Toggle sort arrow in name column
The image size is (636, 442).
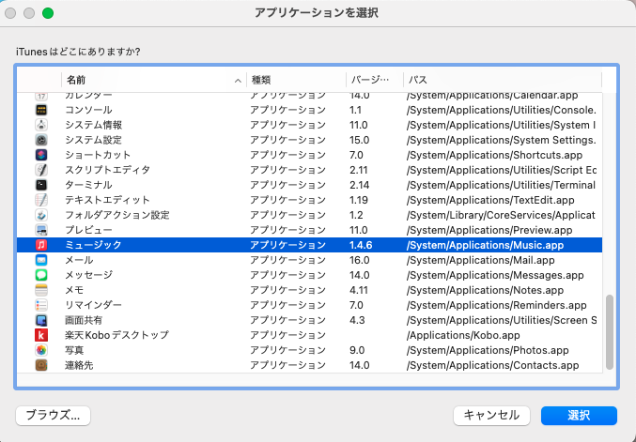pos(237,81)
